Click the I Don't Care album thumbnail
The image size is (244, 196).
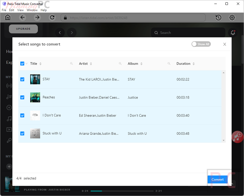pos(35,116)
